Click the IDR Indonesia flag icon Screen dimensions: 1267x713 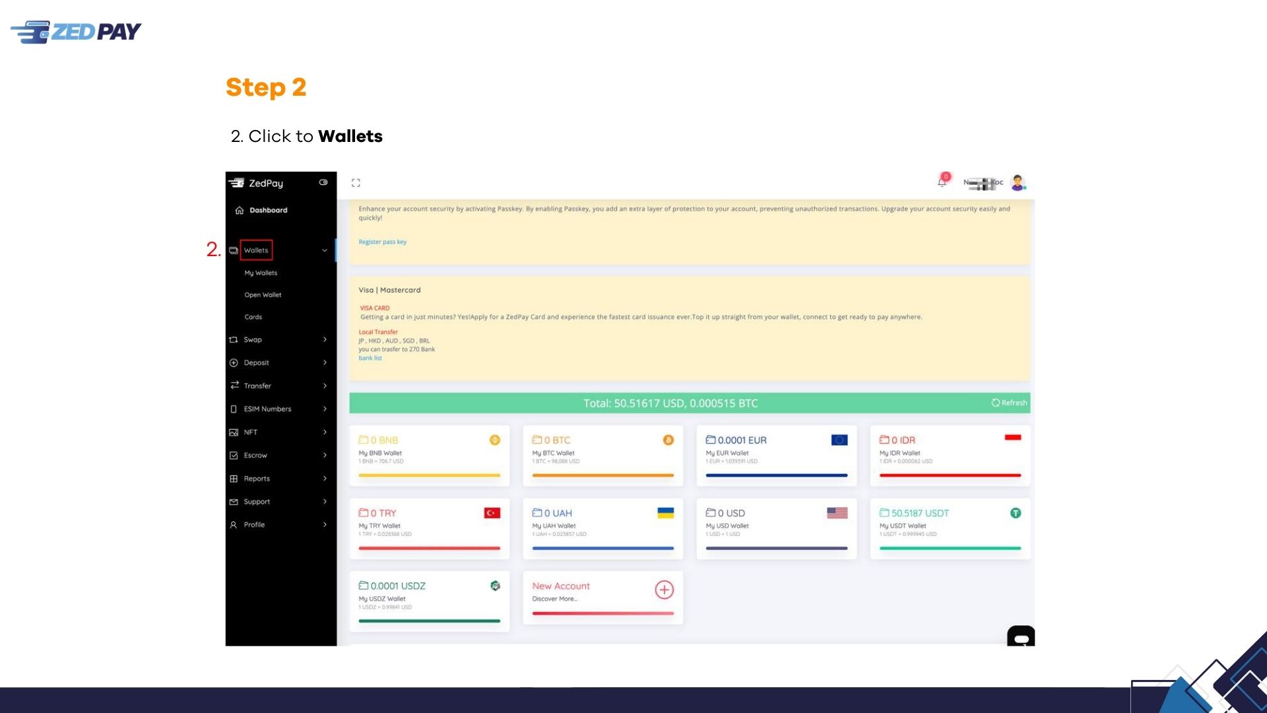point(1013,438)
